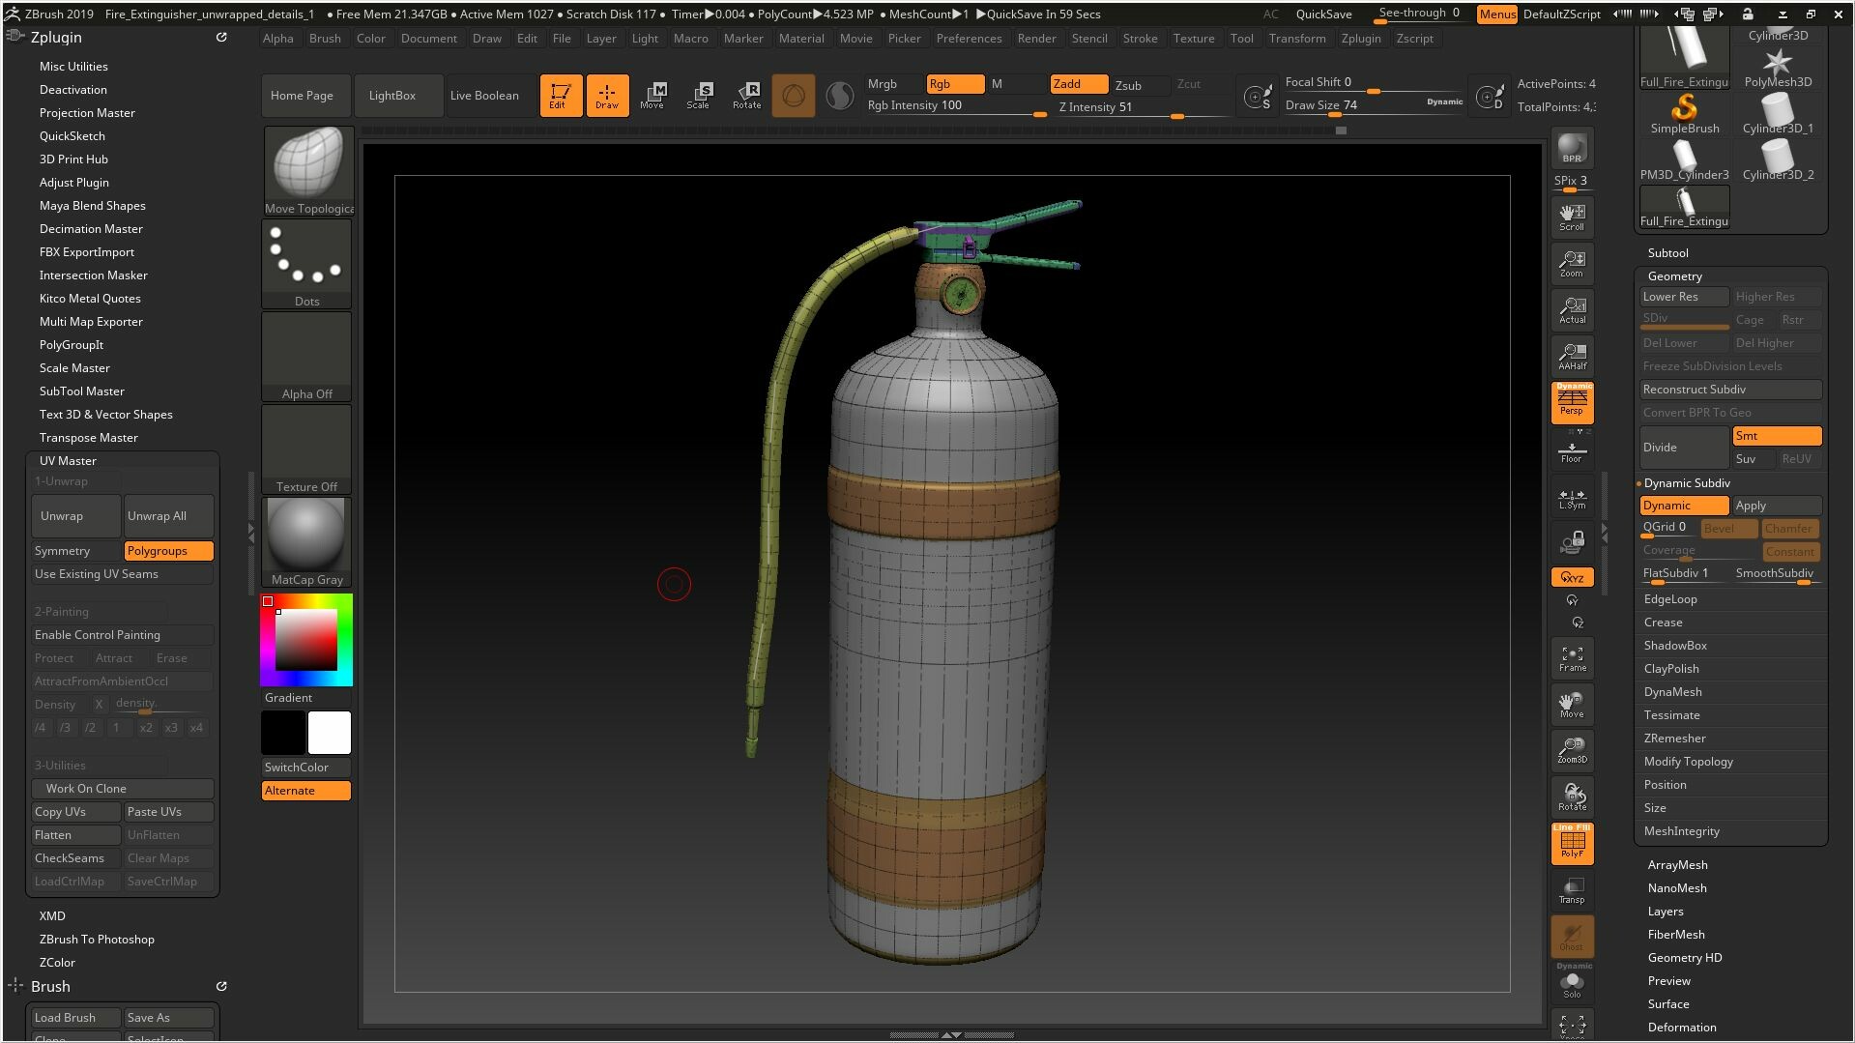Collapse the UV Master plugin section
1855x1043 pixels.
68,461
